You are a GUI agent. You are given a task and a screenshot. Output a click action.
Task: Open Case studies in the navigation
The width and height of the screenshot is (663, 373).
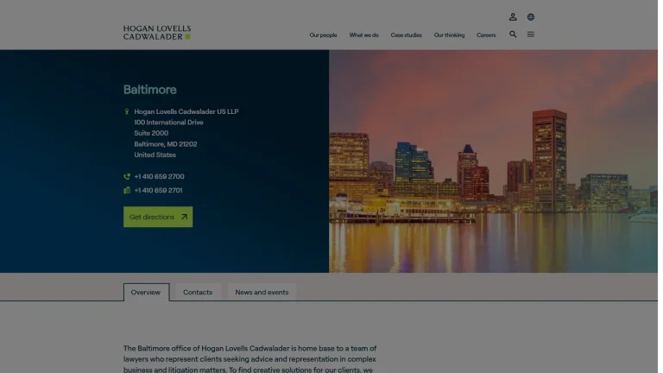(x=406, y=35)
